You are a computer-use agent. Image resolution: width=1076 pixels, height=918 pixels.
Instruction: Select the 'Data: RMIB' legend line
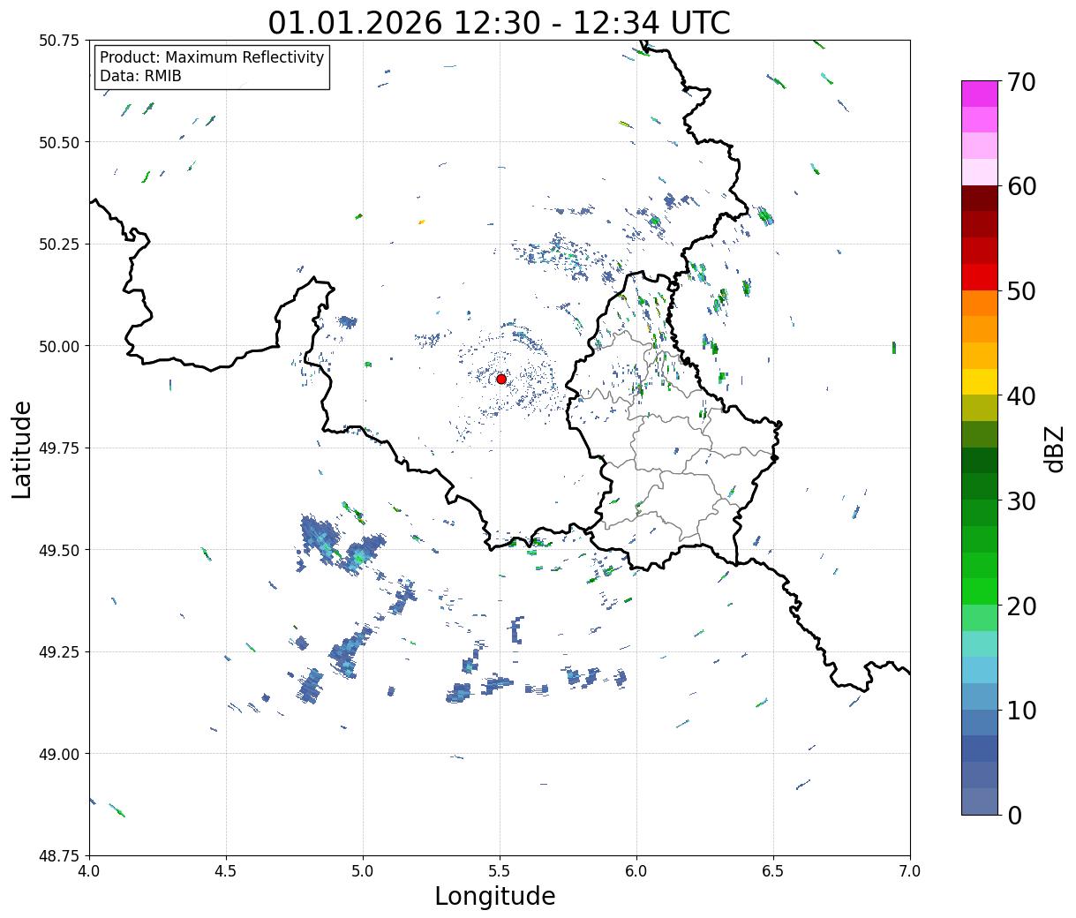coord(140,76)
